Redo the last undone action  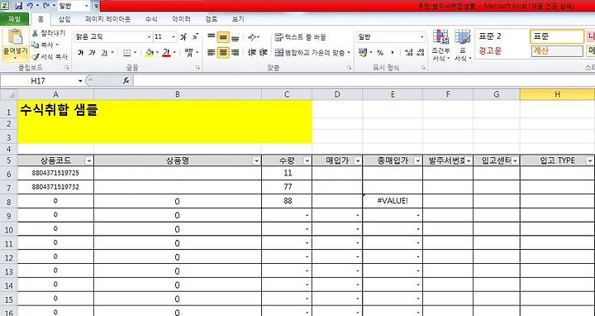pyautogui.click(x=46, y=6)
